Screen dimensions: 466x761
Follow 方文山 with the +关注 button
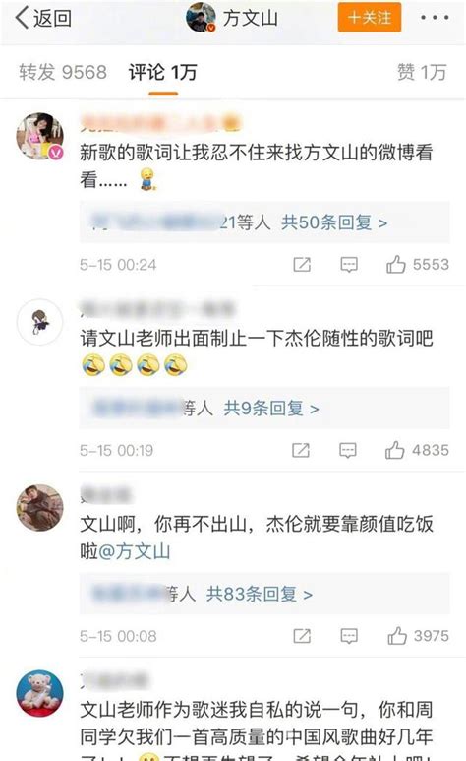pyautogui.click(x=370, y=18)
